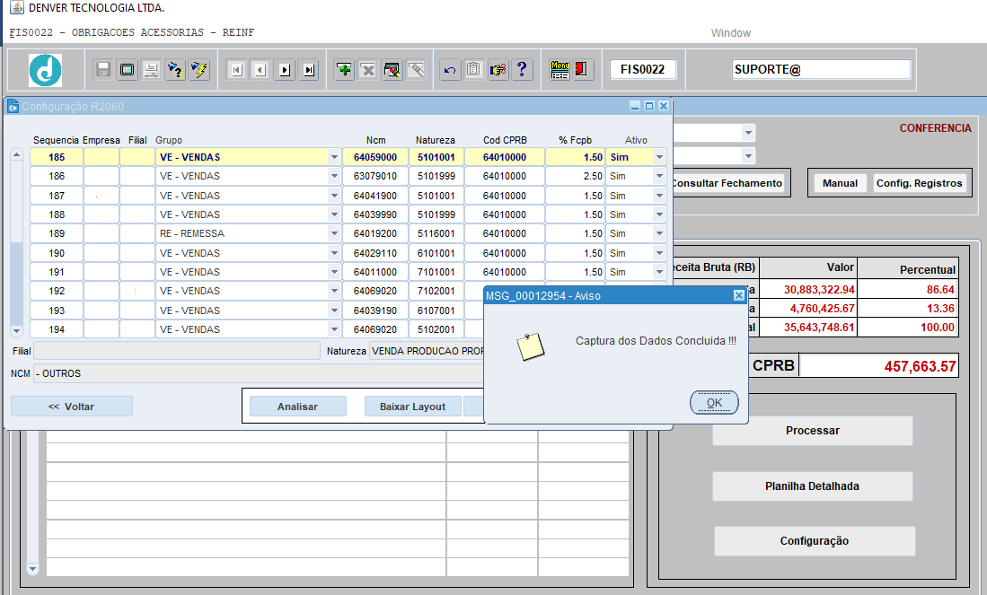Open Ativo dropdown for sequence 191
Screen dimensions: 987x595
[x=659, y=272]
